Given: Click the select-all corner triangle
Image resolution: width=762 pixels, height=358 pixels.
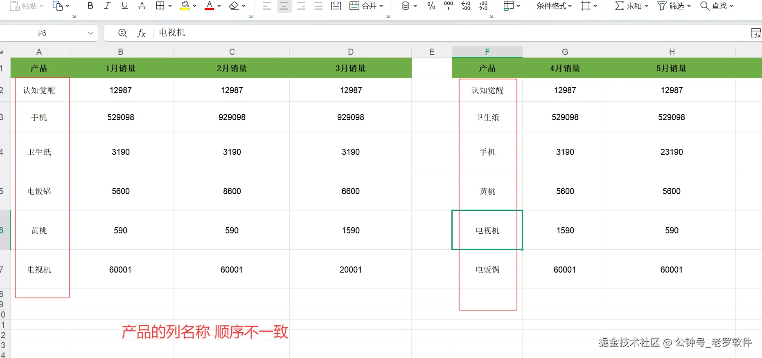Looking at the screenshot, I should (x=2, y=52).
